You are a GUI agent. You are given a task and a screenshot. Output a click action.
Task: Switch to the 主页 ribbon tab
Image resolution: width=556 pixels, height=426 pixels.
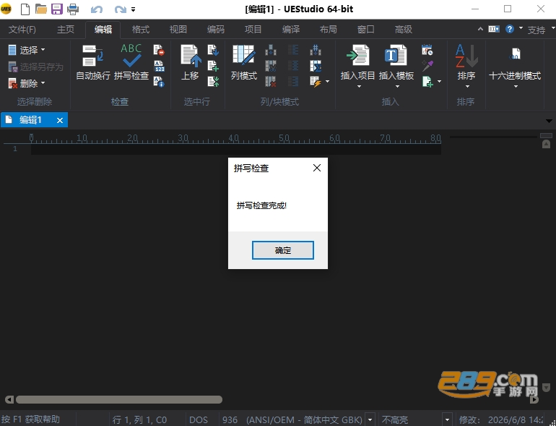[x=66, y=30]
